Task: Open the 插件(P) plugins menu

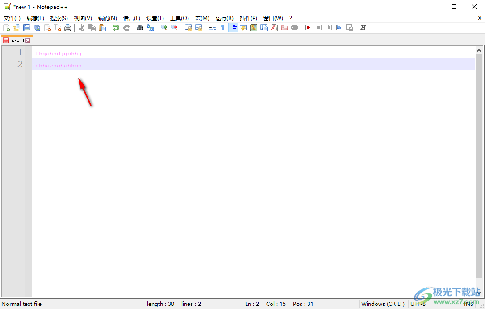Action: point(248,18)
